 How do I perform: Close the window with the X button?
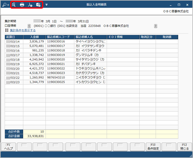(187, 5)
